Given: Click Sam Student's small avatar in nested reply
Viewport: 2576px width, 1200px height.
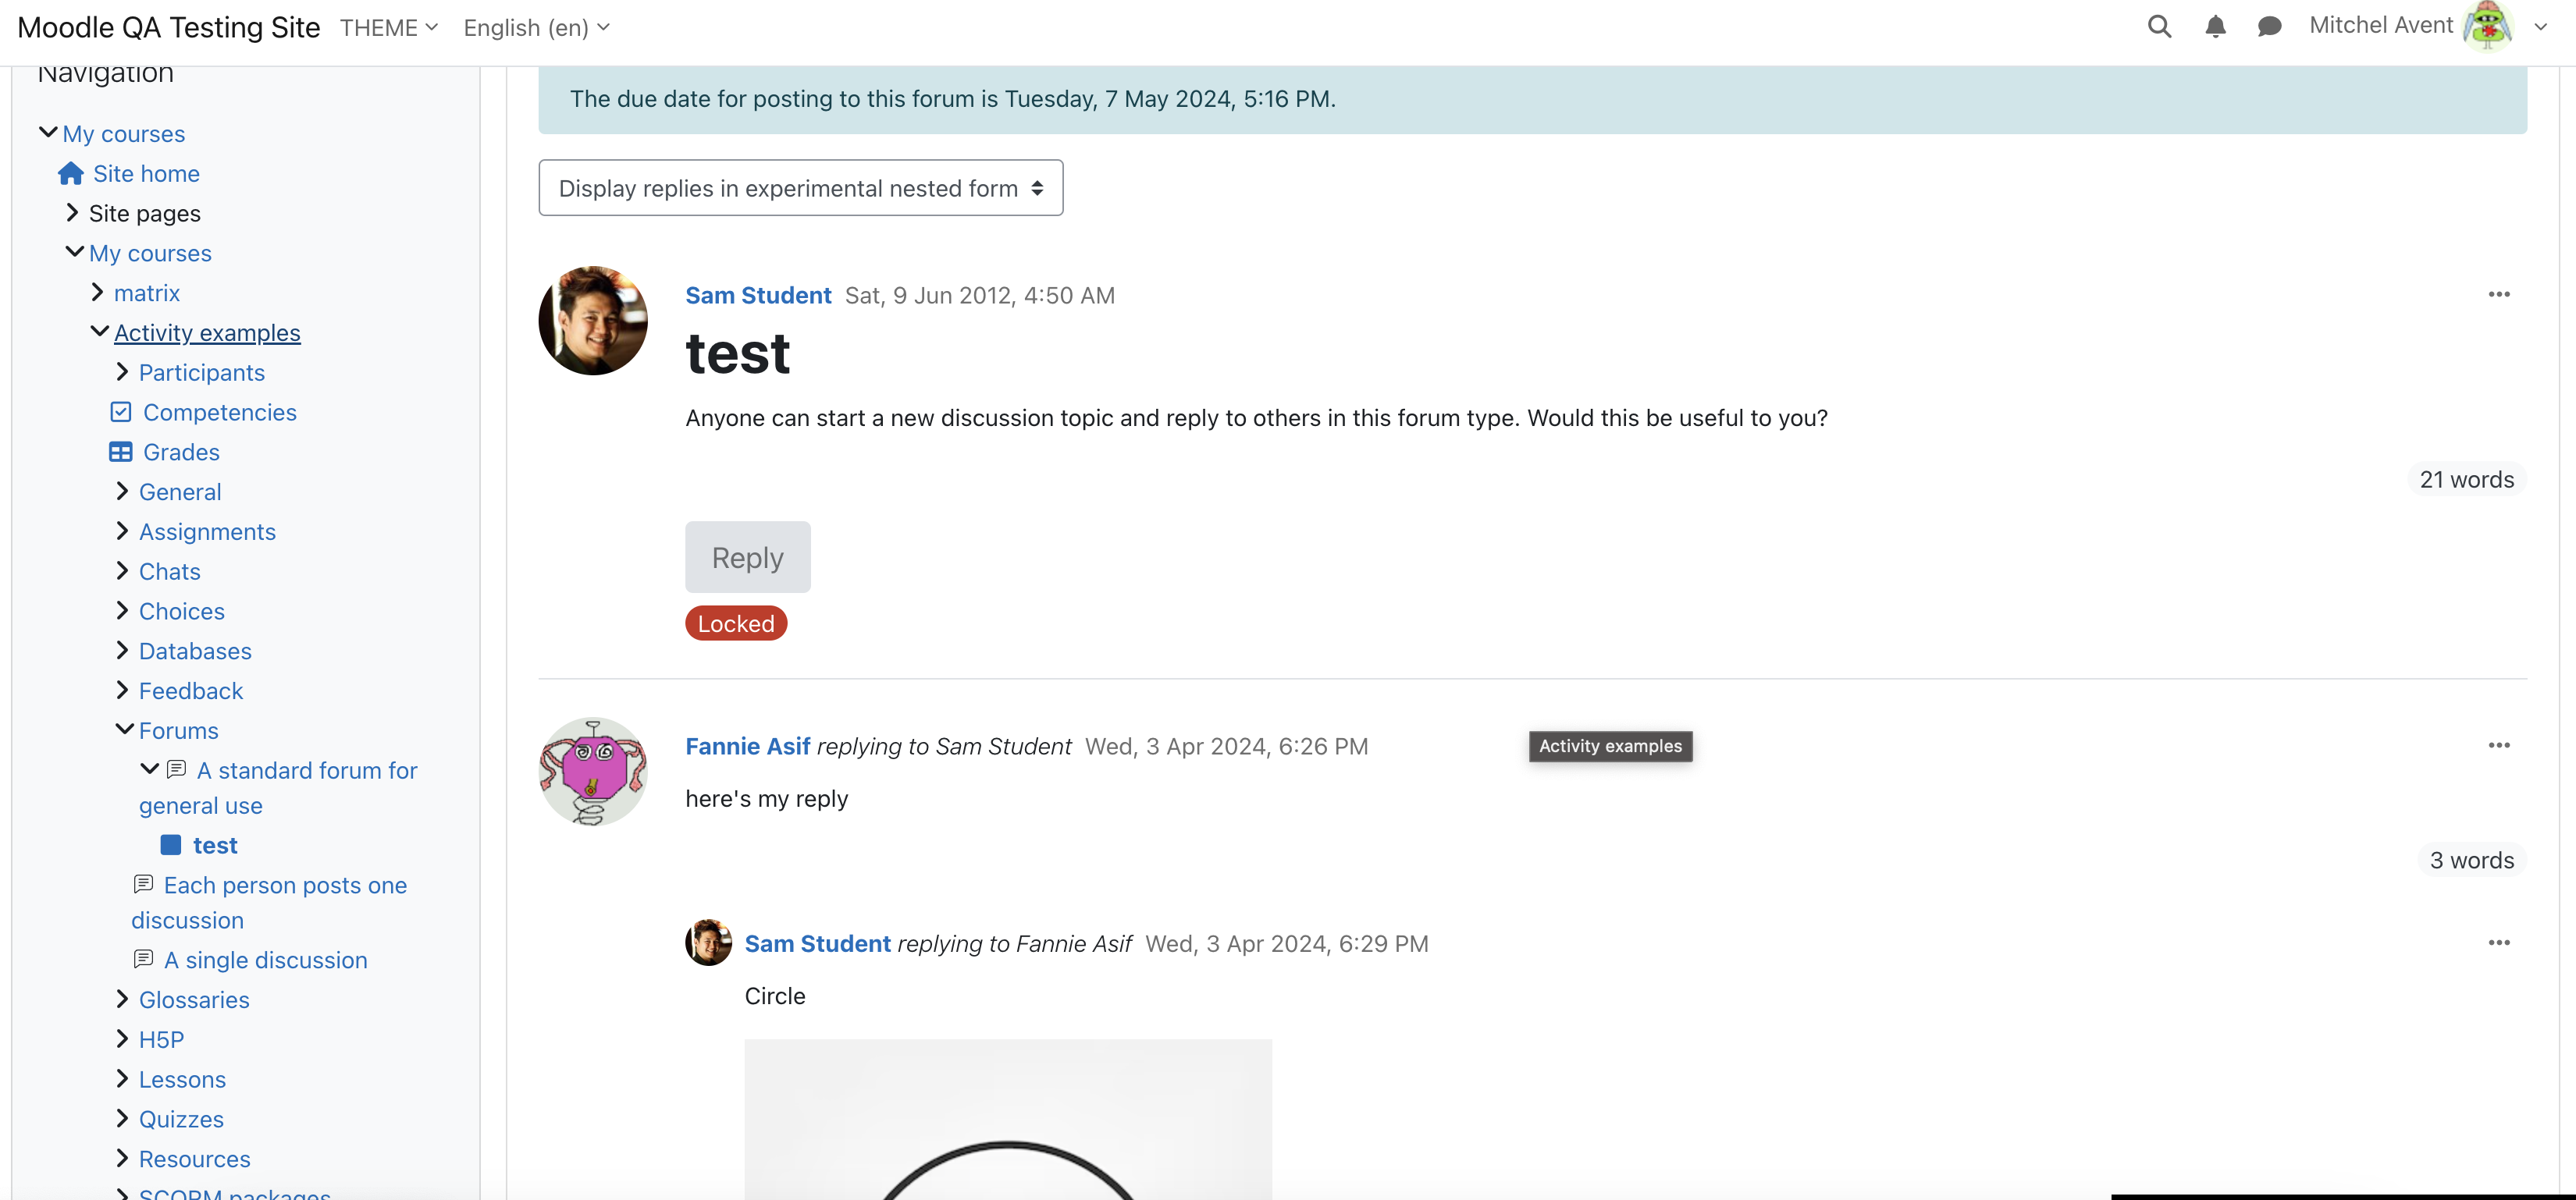Looking at the screenshot, I should (708, 943).
